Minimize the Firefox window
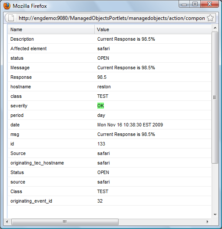Viewport: 222px width, 229px height. click(184, 4)
